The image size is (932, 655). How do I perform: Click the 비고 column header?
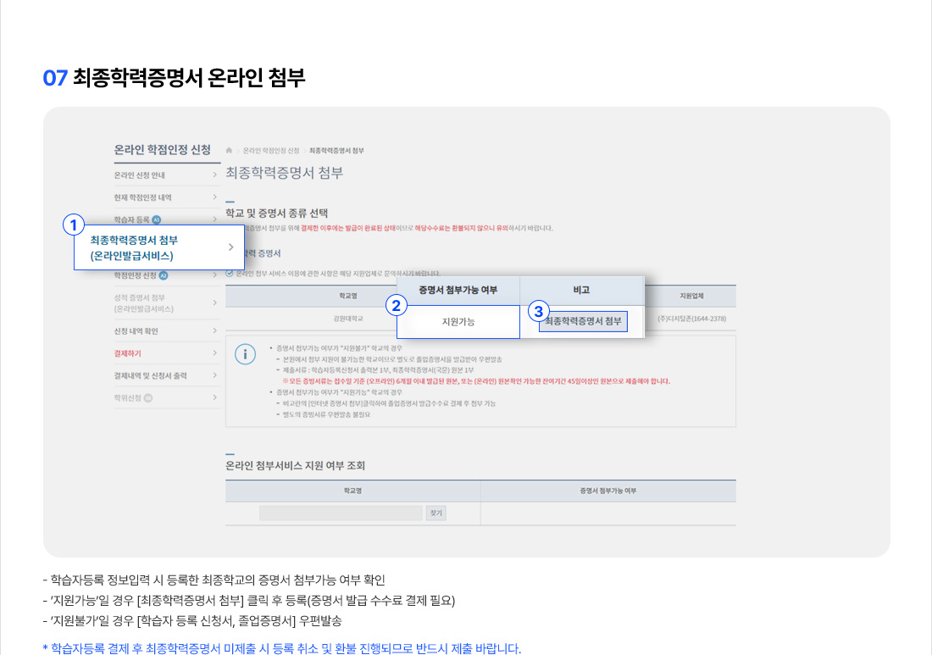582,291
